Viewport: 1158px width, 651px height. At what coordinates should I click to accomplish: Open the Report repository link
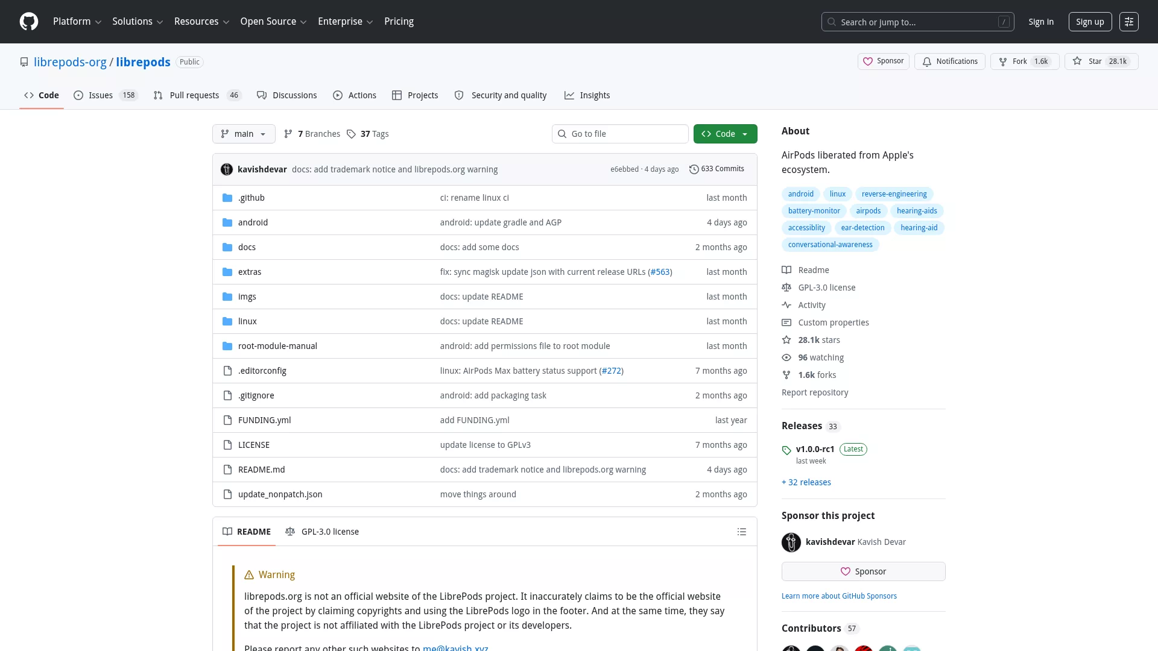point(815,392)
